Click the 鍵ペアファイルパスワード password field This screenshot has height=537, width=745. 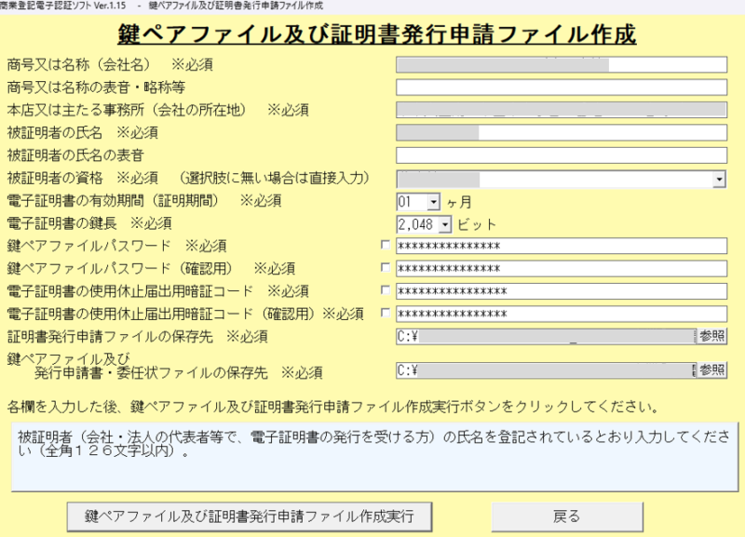[561, 247]
